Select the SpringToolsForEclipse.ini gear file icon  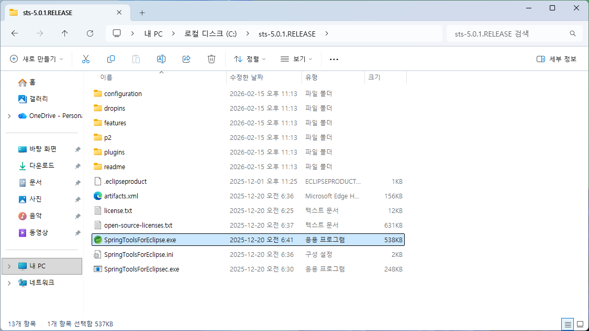(x=98, y=255)
